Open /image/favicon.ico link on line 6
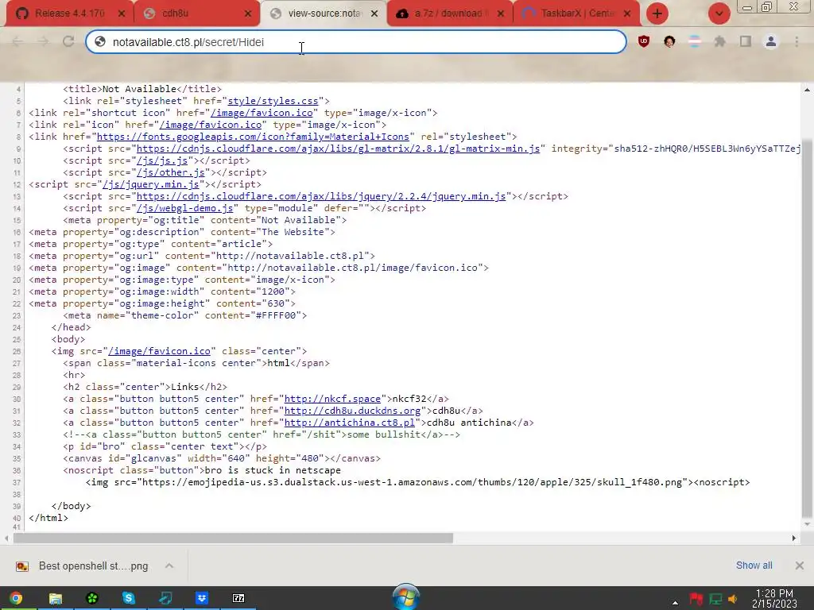This screenshot has width=814, height=610. click(262, 113)
